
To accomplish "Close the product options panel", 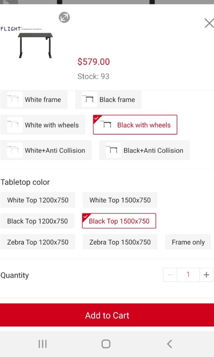I will (x=209, y=23).
